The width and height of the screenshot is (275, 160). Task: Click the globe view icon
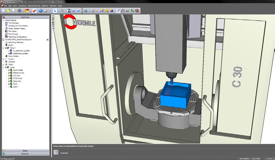click(19, 11)
